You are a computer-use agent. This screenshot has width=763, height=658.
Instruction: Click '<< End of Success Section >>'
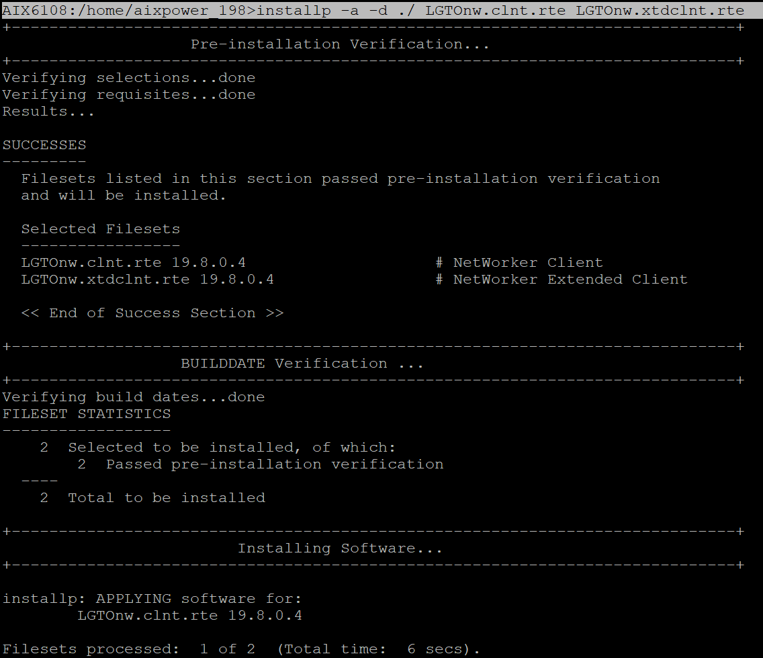tap(152, 313)
